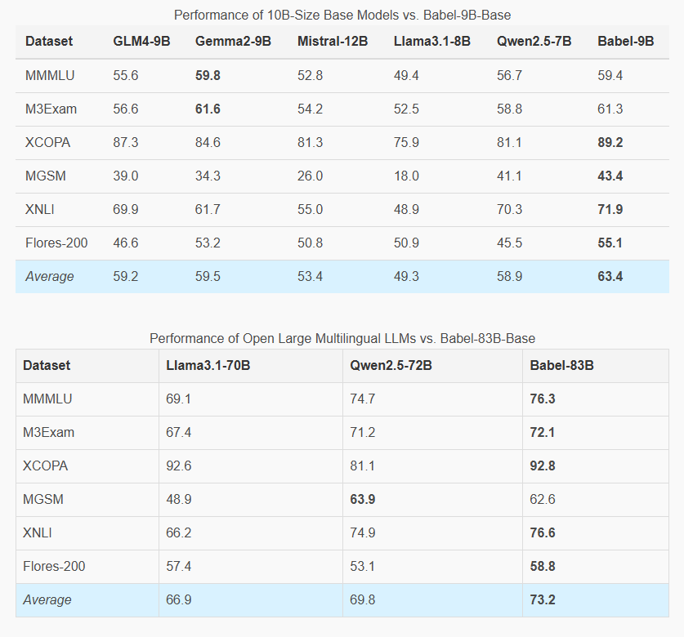Click Babel-83B's bold Average score 73.2

point(543,599)
